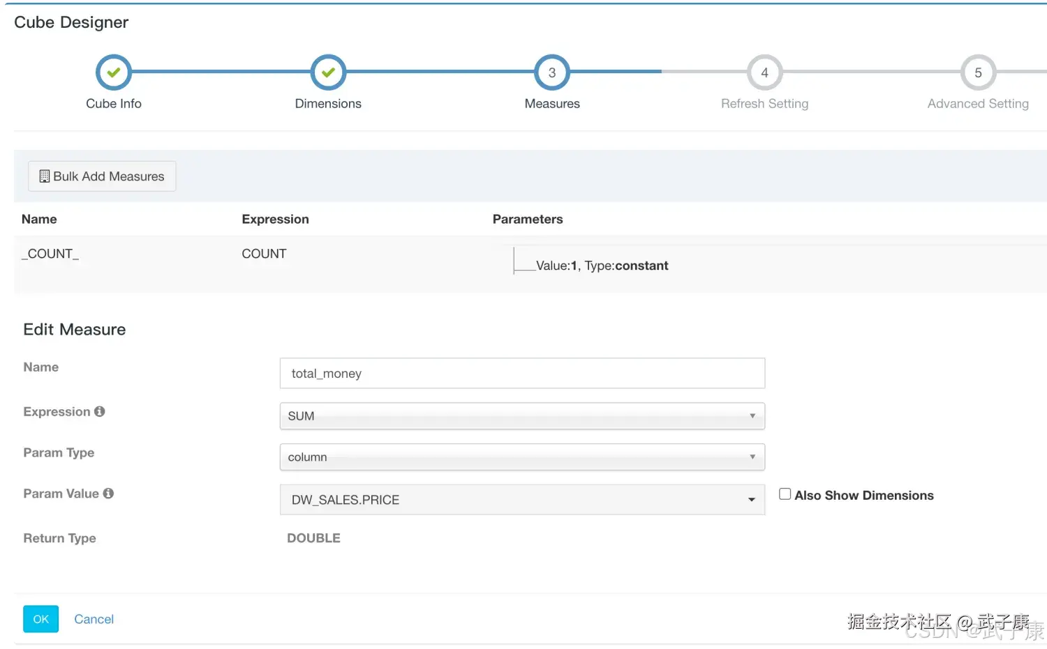Expand the DW_SALES.PRICE Param Value dropdown
The width and height of the screenshot is (1047, 649).
pos(521,500)
